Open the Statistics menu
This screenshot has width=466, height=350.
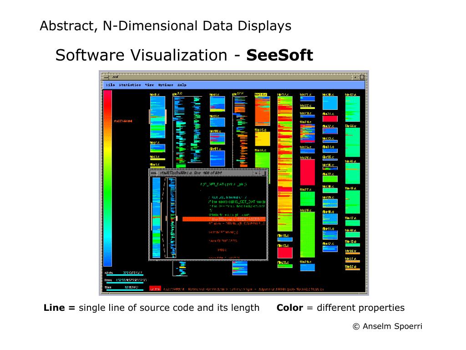130,85
